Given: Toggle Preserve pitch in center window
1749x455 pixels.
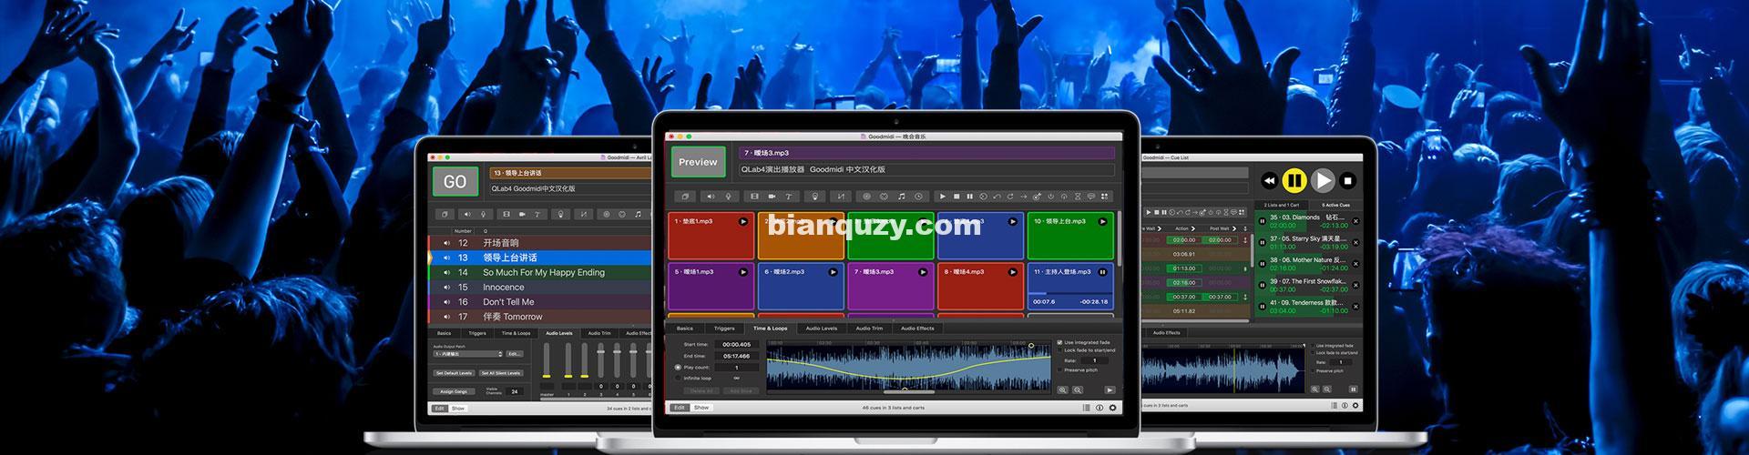Looking at the screenshot, I should pyautogui.click(x=1059, y=369).
